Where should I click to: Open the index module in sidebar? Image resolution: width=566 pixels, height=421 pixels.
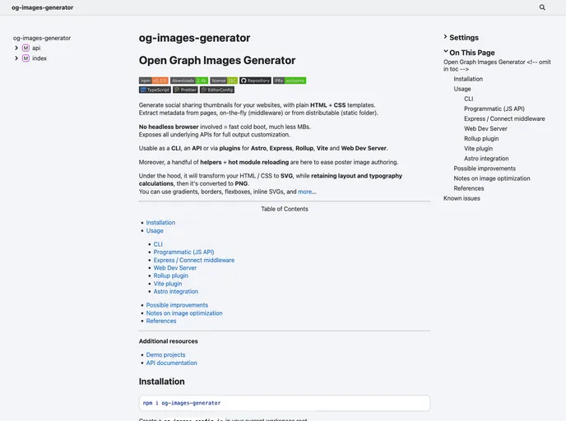coord(39,58)
